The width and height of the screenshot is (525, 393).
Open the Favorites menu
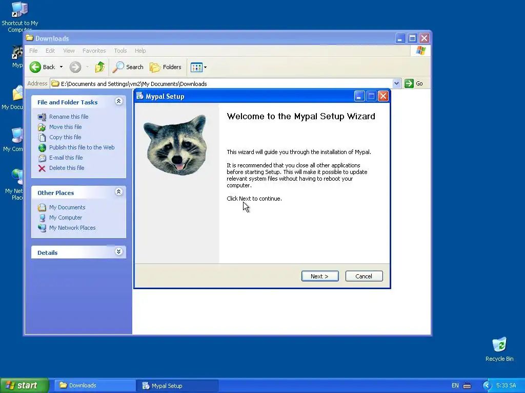pos(94,51)
